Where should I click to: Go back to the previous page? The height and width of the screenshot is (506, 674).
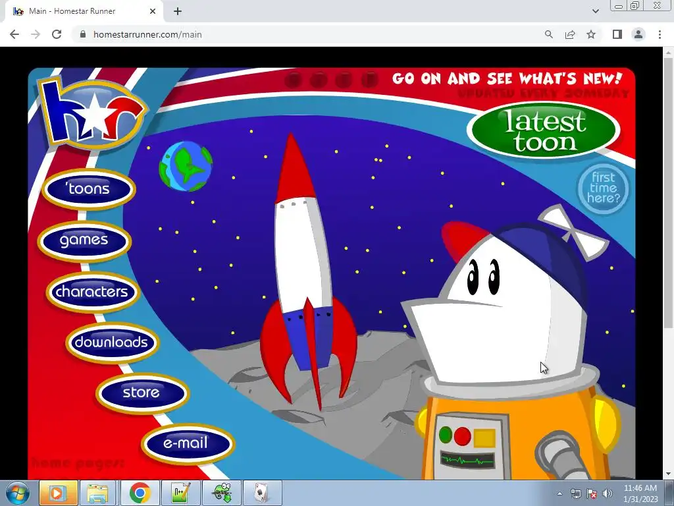pyautogui.click(x=14, y=34)
